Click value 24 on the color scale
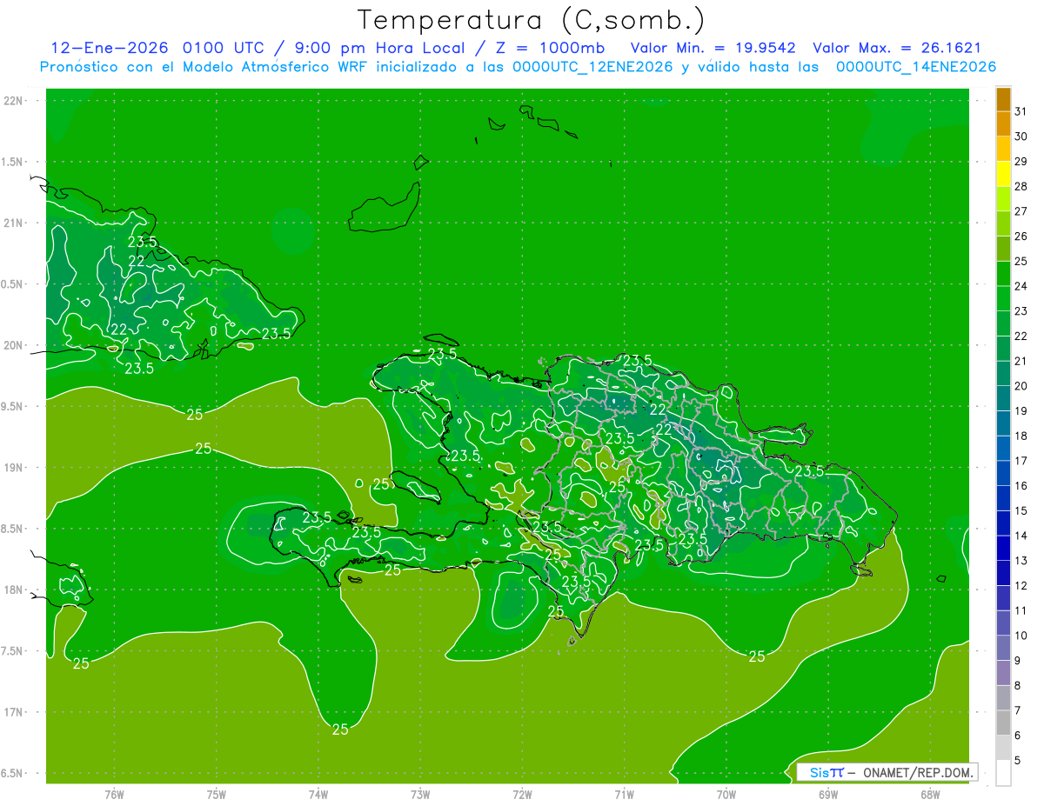The image size is (1044, 806). 1021,286
